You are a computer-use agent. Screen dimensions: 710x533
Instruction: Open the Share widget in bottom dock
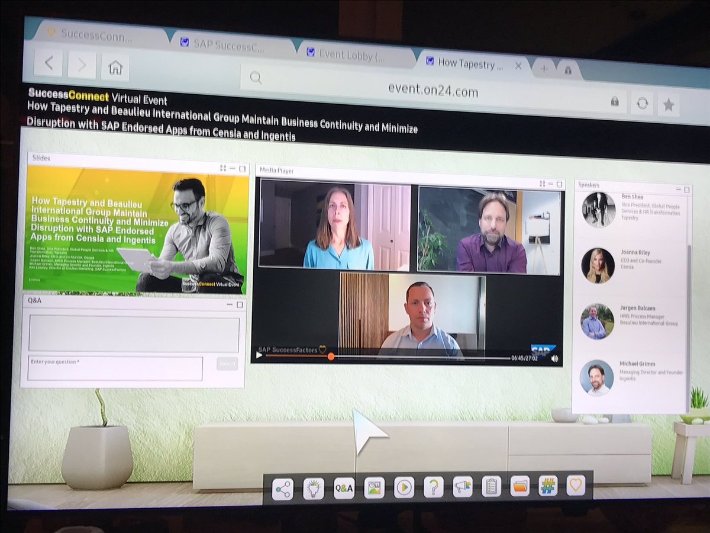point(282,488)
